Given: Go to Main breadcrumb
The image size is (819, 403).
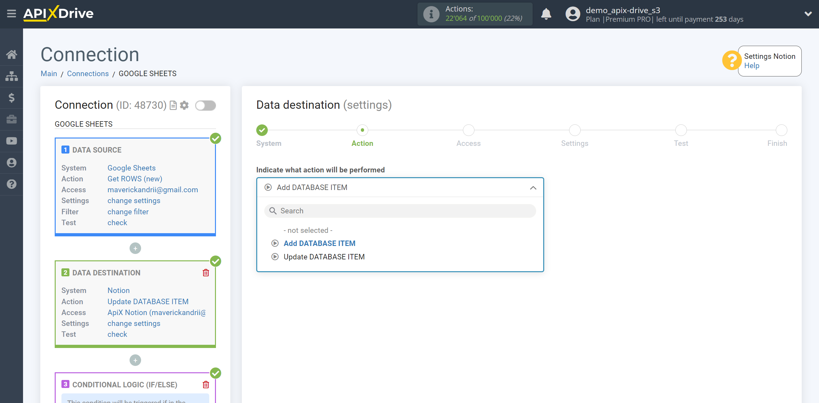Looking at the screenshot, I should coord(49,74).
